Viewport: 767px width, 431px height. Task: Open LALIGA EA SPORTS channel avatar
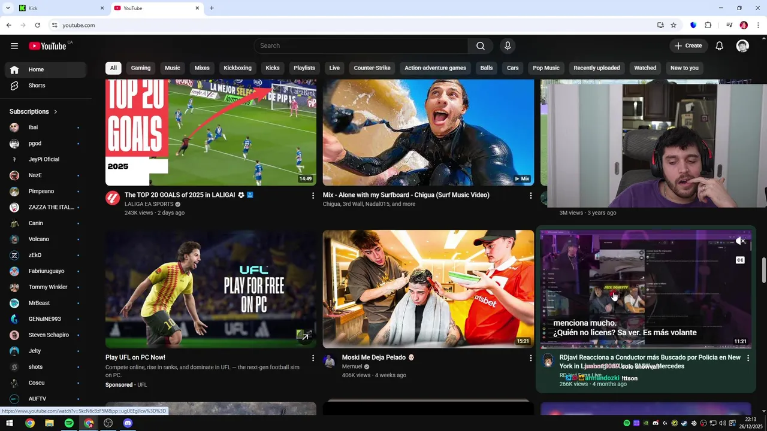pos(113,198)
